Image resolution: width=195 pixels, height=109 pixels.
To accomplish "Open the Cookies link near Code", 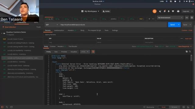I will click(x=184, y=30).
